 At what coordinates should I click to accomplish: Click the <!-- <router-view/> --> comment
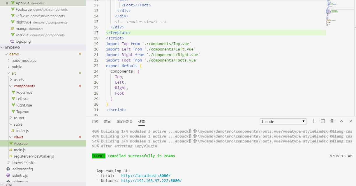(x=141, y=21)
